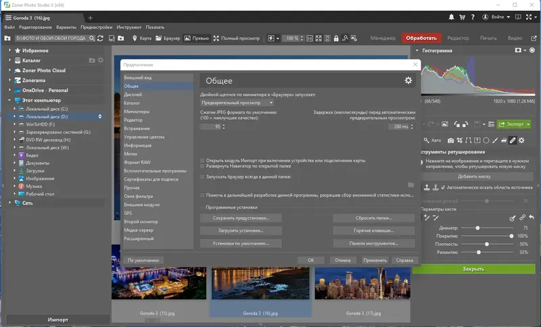Enable Развернуть Навигатор по открытой папке checkbox
Image resolution: width=541 pixels, height=327 pixels.
pos(203,166)
